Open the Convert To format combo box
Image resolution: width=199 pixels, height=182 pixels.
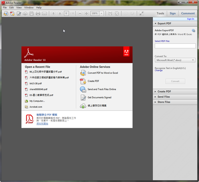(x=175, y=60)
